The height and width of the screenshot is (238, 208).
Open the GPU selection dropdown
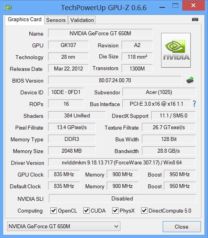coord(64,226)
